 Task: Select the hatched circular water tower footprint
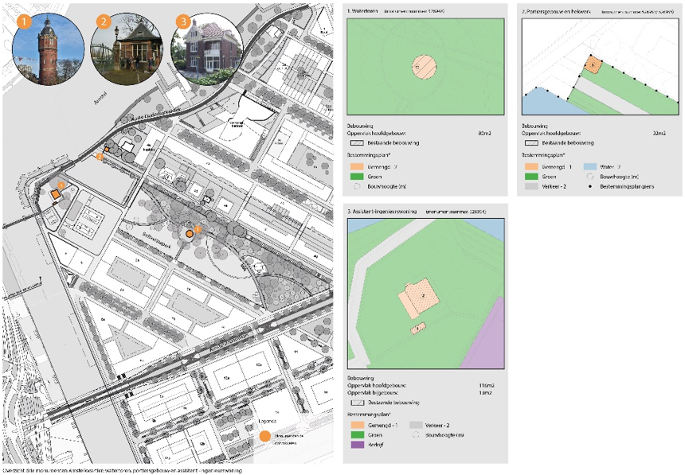tap(425, 67)
